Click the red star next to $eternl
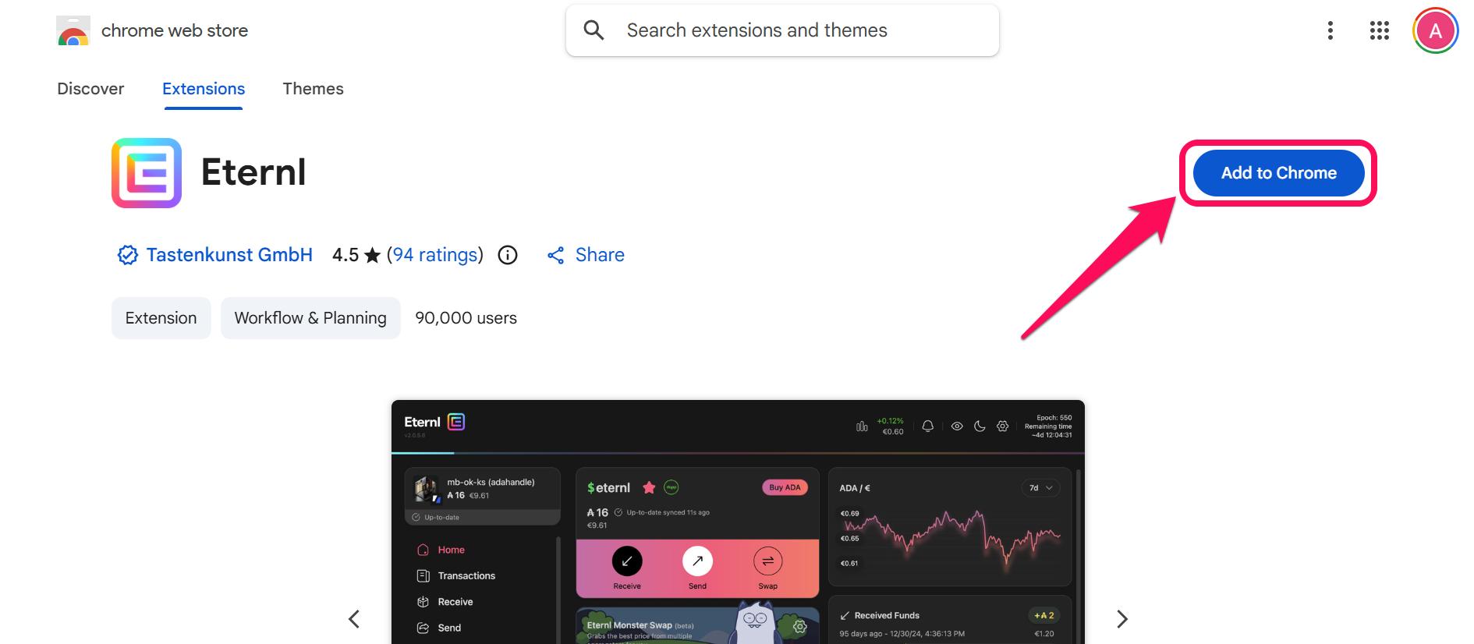This screenshot has width=1474, height=644. pos(649,487)
